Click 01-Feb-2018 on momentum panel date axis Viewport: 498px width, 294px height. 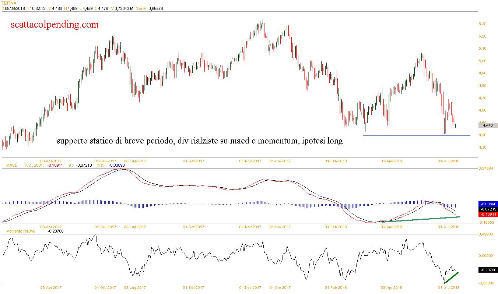coord(335,287)
